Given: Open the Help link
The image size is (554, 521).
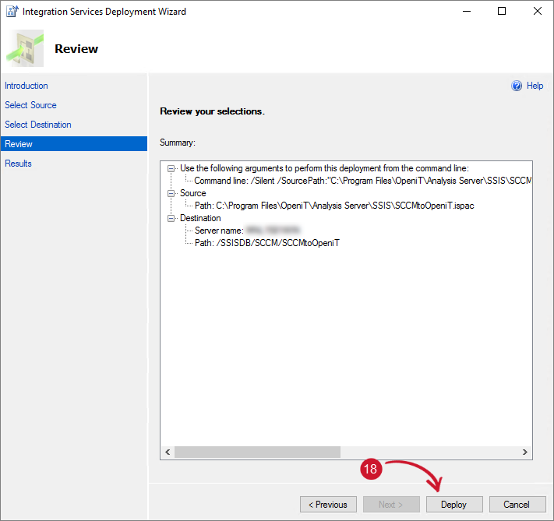Looking at the screenshot, I should point(535,86).
